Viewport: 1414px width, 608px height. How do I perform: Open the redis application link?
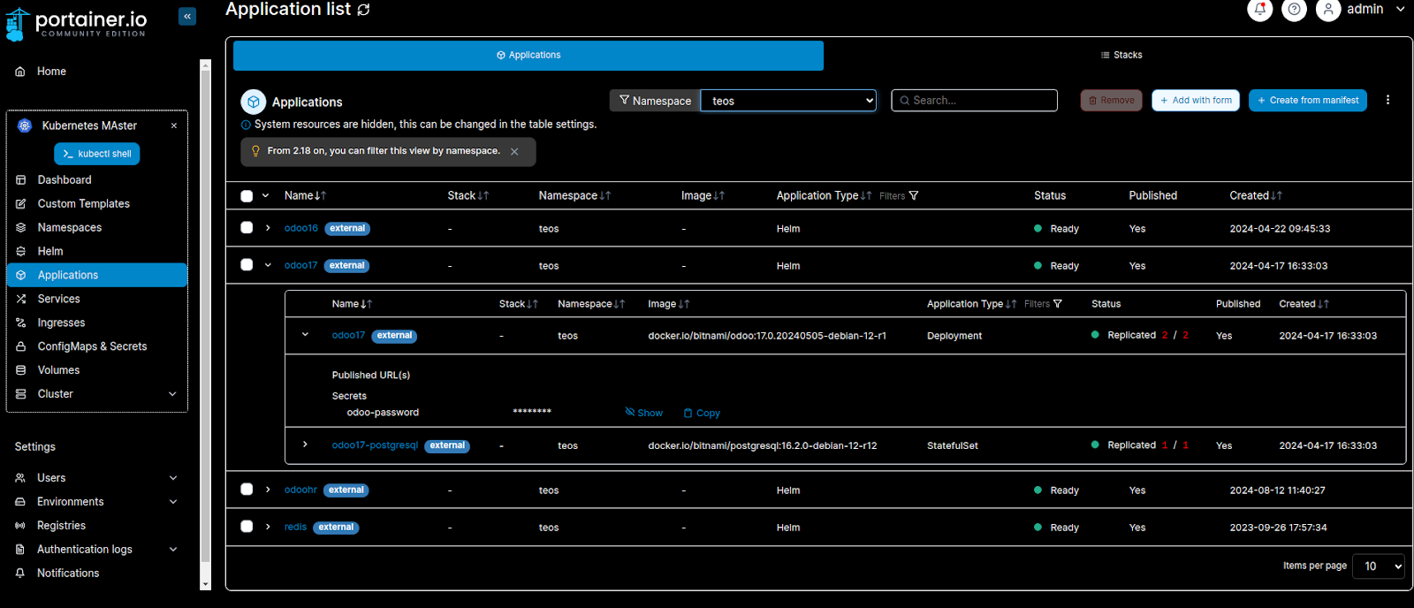[x=295, y=527]
